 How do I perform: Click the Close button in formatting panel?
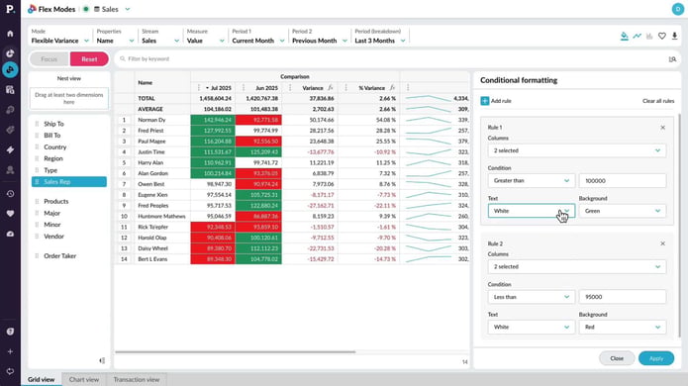coord(617,358)
